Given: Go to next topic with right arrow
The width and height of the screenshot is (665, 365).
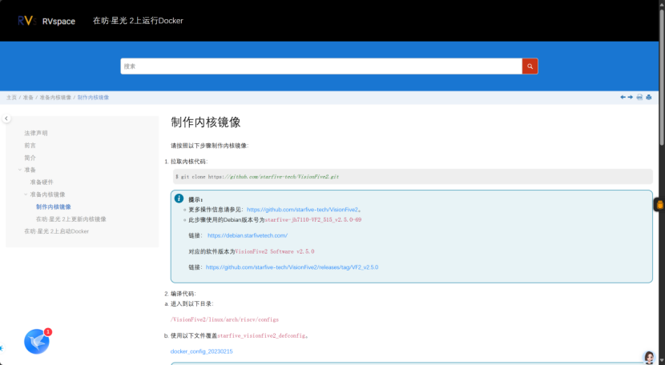Looking at the screenshot, I should pos(631,97).
